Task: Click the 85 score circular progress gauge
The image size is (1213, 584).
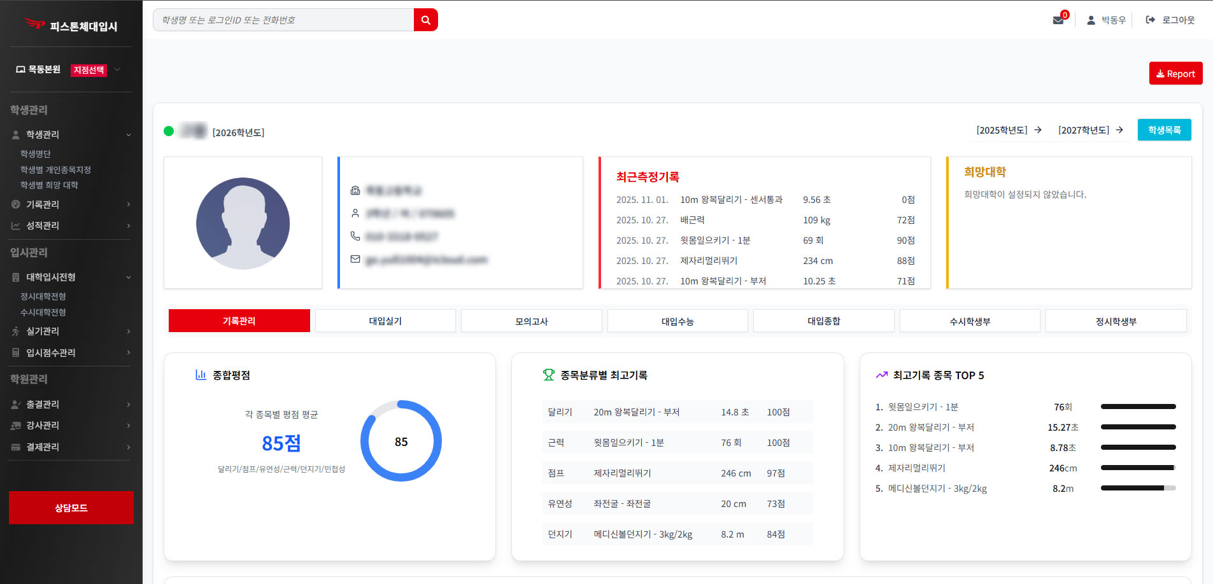Action: [x=401, y=441]
